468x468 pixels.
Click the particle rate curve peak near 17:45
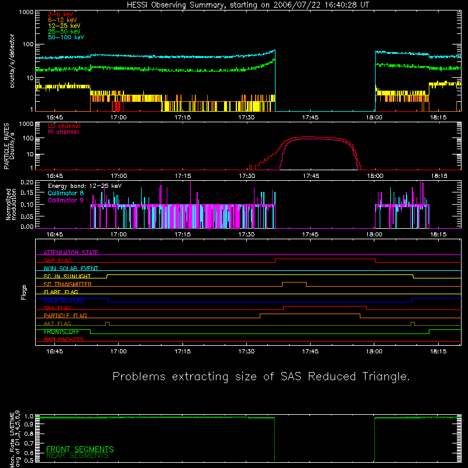coord(308,137)
